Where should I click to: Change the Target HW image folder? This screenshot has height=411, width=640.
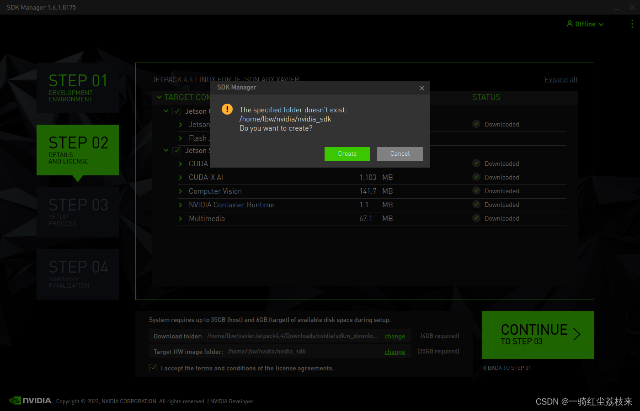tap(395, 352)
